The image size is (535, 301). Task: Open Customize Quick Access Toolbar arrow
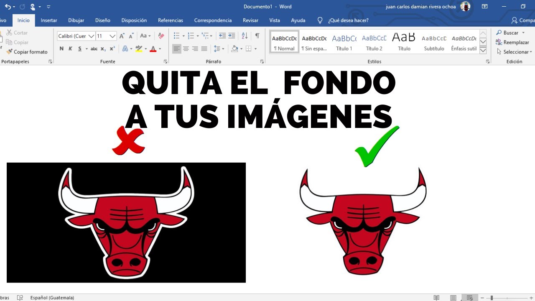(x=48, y=7)
